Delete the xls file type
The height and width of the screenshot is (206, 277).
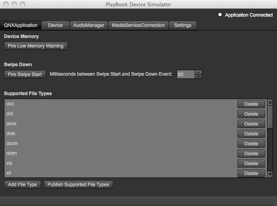tap(251, 163)
